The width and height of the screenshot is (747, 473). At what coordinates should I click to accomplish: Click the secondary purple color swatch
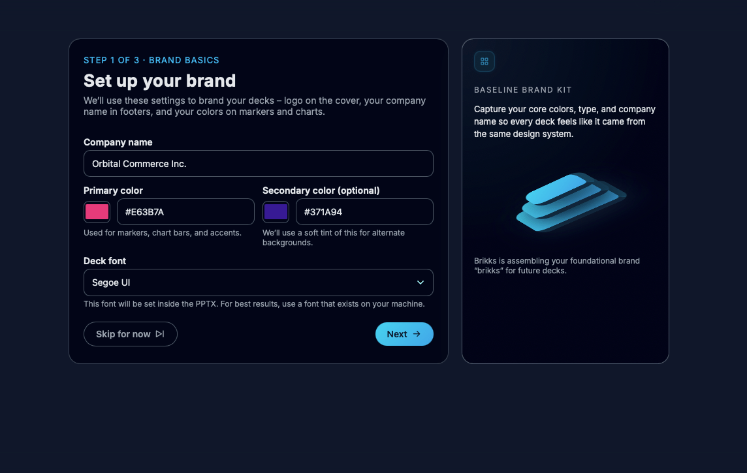click(x=276, y=211)
